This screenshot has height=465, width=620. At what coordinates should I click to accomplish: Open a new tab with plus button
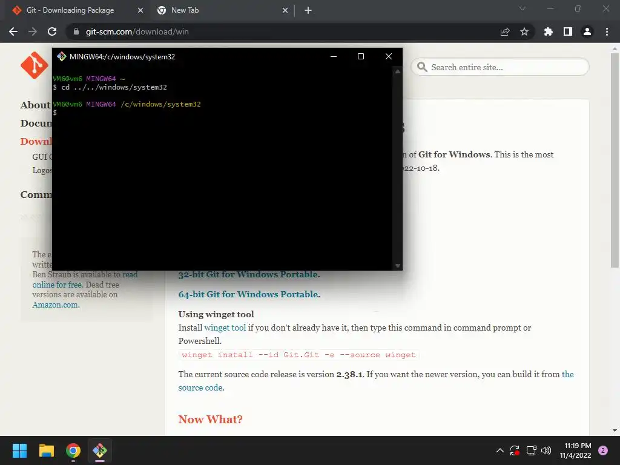pos(308,11)
